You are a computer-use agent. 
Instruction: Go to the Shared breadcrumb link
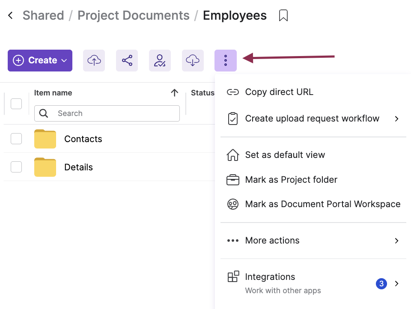click(x=43, y=16)
